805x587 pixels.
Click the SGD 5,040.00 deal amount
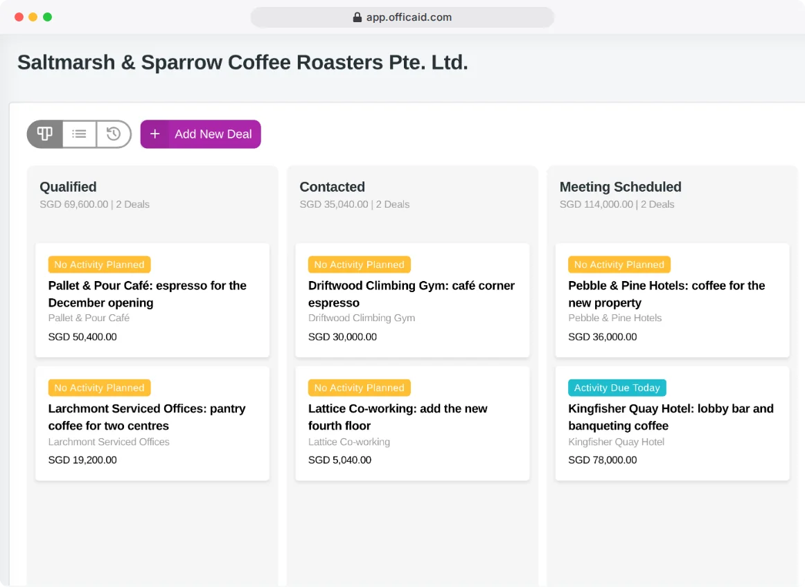pos(340,460)
